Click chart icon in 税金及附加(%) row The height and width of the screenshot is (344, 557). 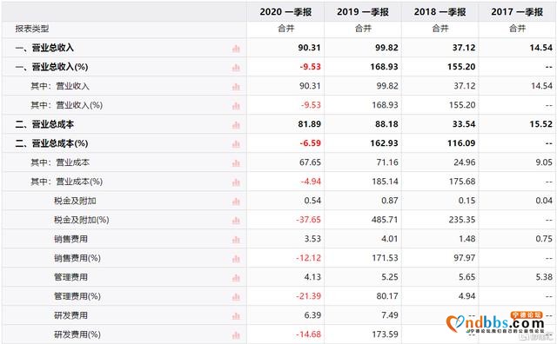point(236,221)
